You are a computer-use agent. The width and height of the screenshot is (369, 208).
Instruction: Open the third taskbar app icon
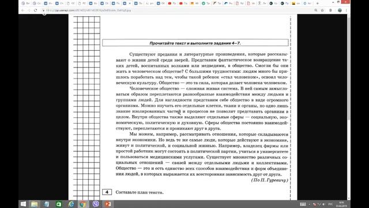click(47, 204)
